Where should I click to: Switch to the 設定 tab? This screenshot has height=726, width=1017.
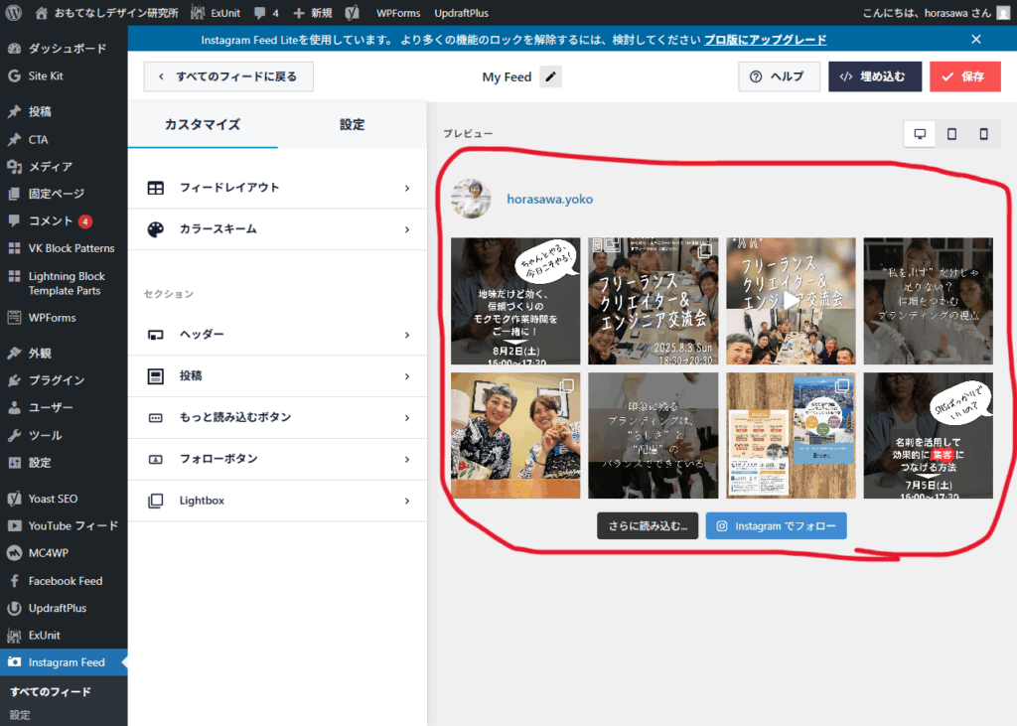coord(352,125)
